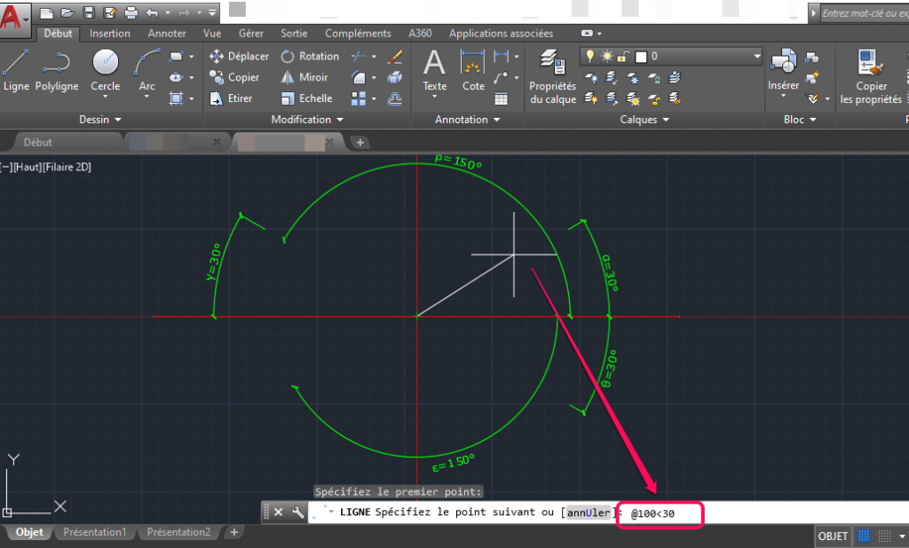Switch to the Annoter ribbon tab
The width and height of the screenshot is (909, 548).
pos(166,34)
